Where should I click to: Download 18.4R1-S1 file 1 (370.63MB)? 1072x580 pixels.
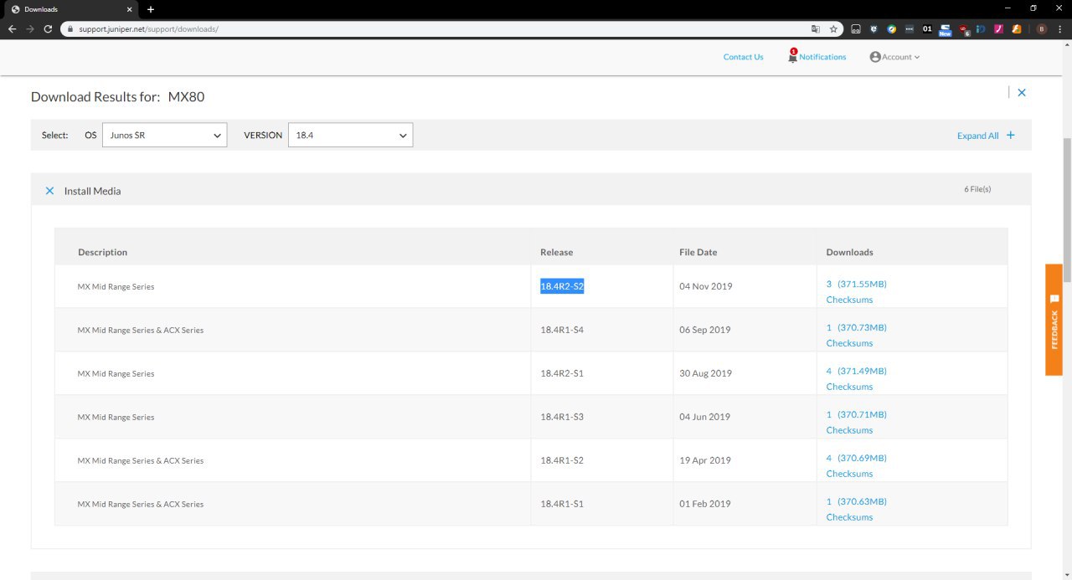(x=856, y=501)
